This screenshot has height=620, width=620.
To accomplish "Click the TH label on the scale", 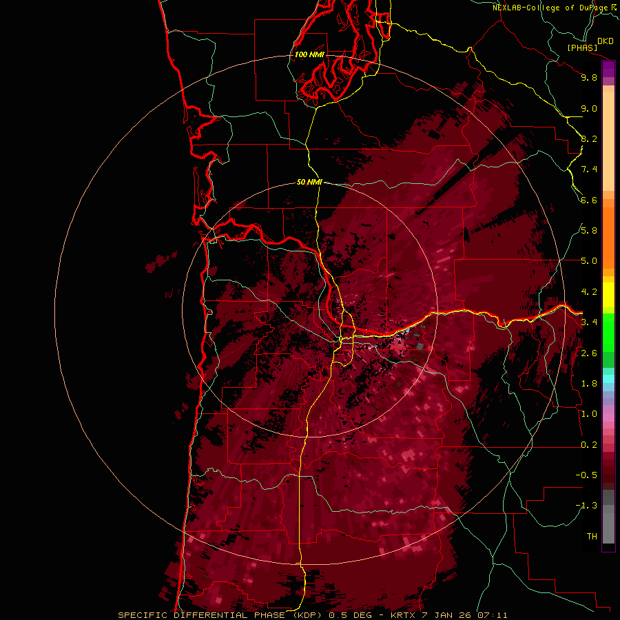I will (592, 537).
